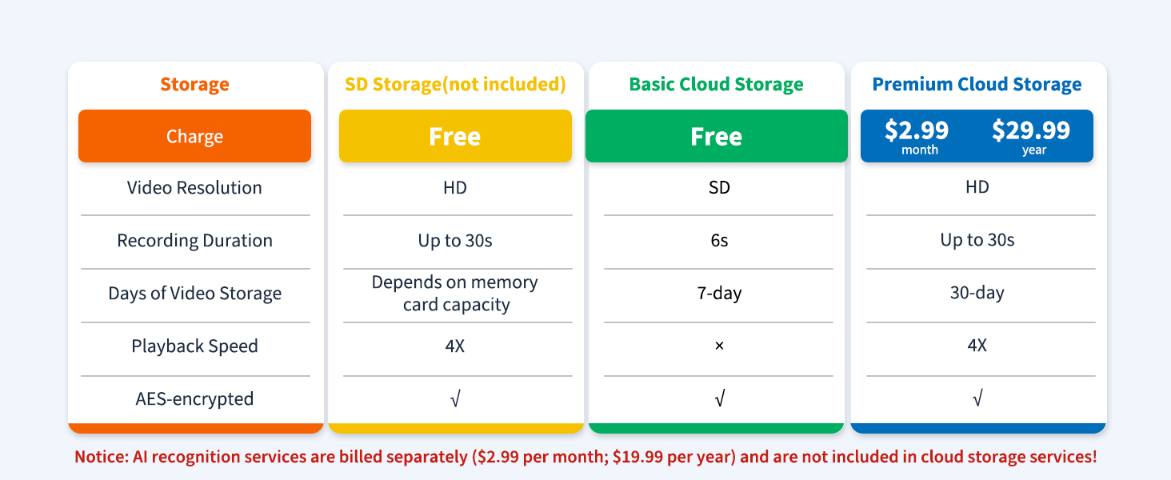Open the Storage column header
The width and height of the screenshot is (1171, 480).
194,84
